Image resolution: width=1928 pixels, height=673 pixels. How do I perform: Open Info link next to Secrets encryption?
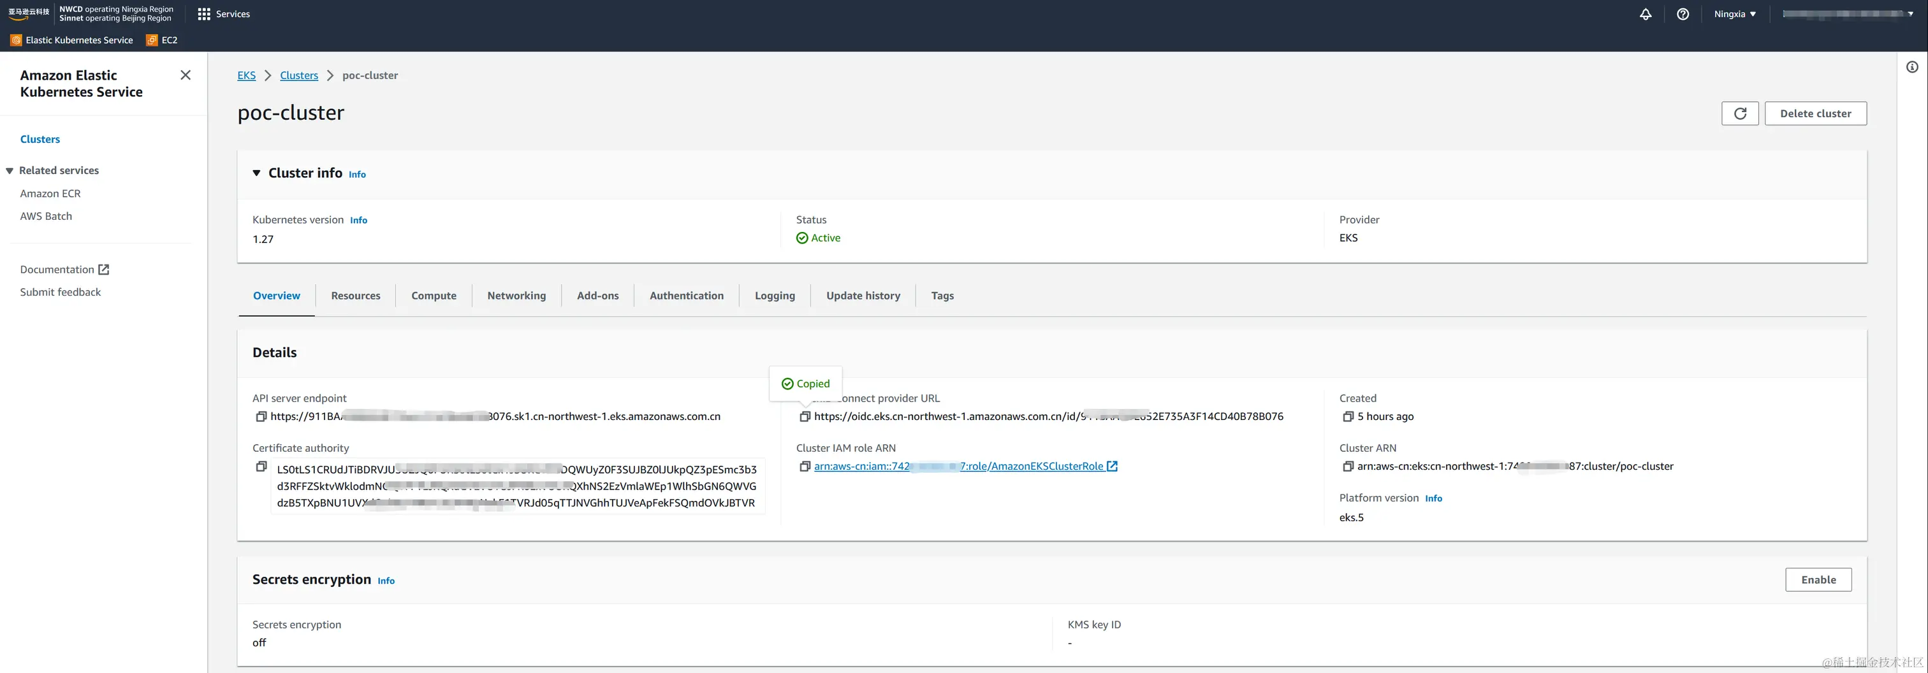click(x=386, y=581)
